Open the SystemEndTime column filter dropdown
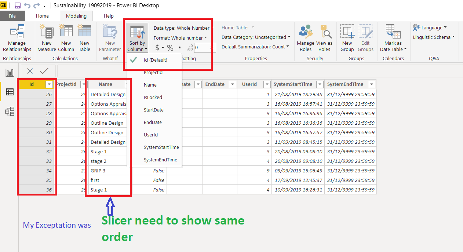This screenshot has width=463, height=252. pyautogui.click(x=372, y=84)
